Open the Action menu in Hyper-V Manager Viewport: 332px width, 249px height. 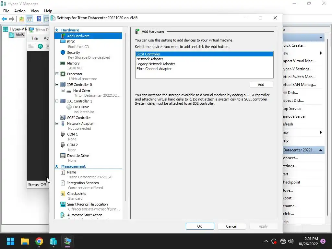pyautogui.click(x=20, y=11)
